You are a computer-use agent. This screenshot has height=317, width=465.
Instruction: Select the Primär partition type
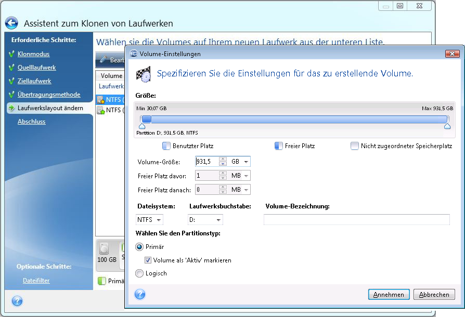point(139,247)
